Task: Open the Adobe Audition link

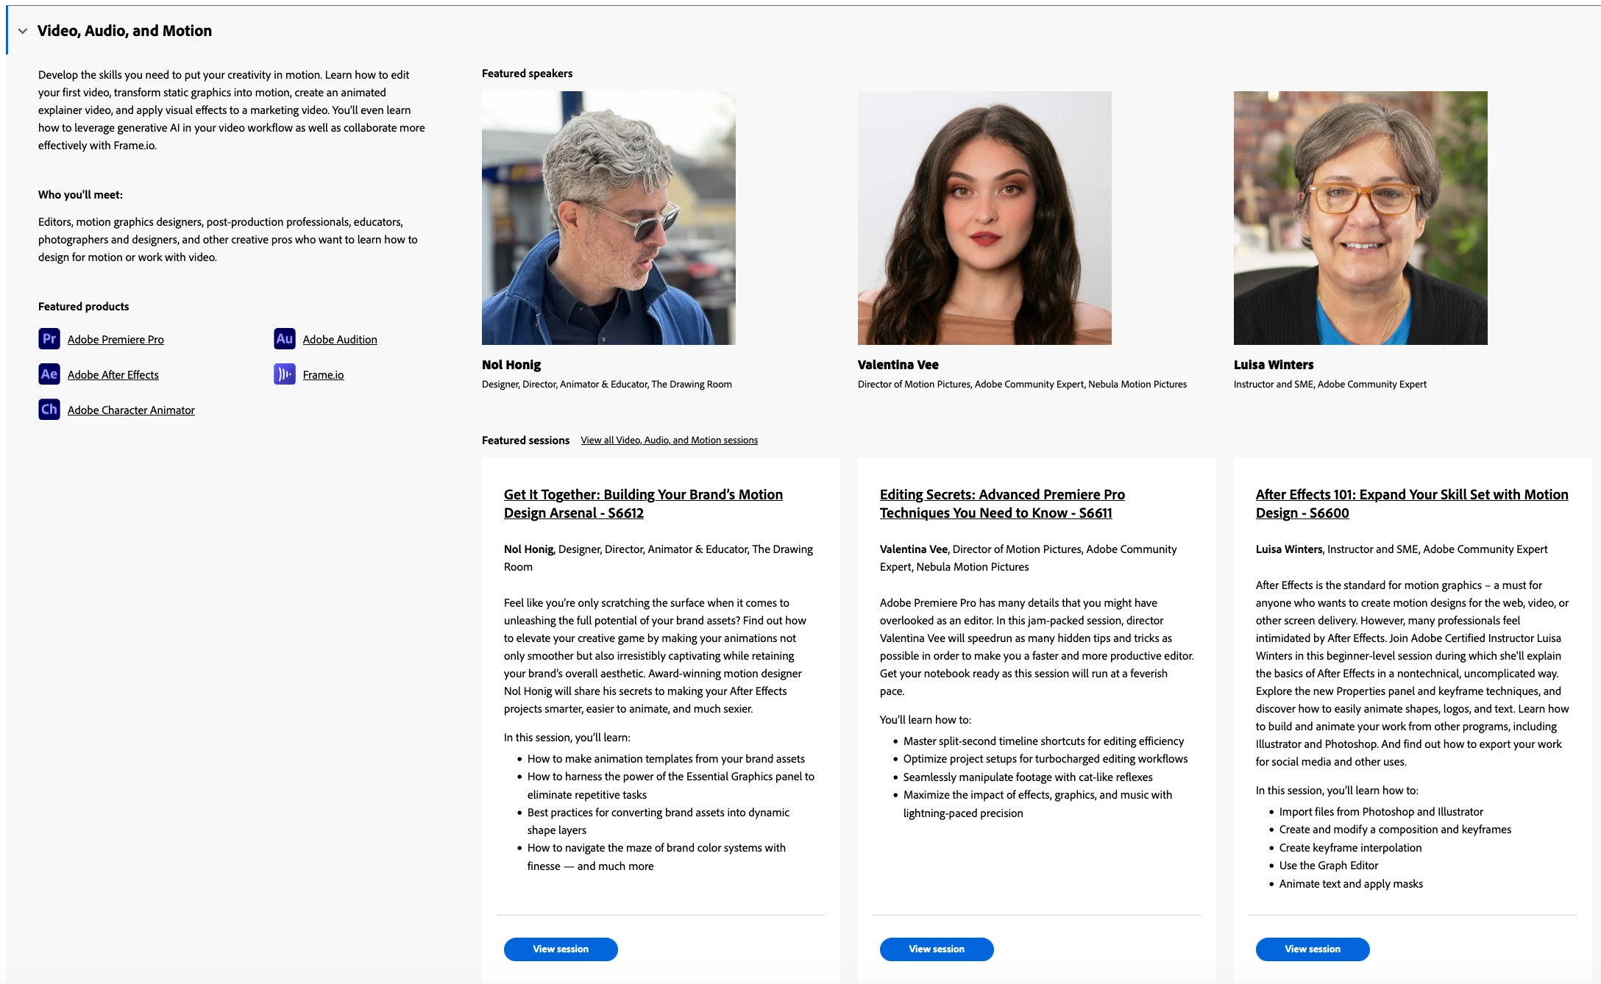Action: point(340,340)
